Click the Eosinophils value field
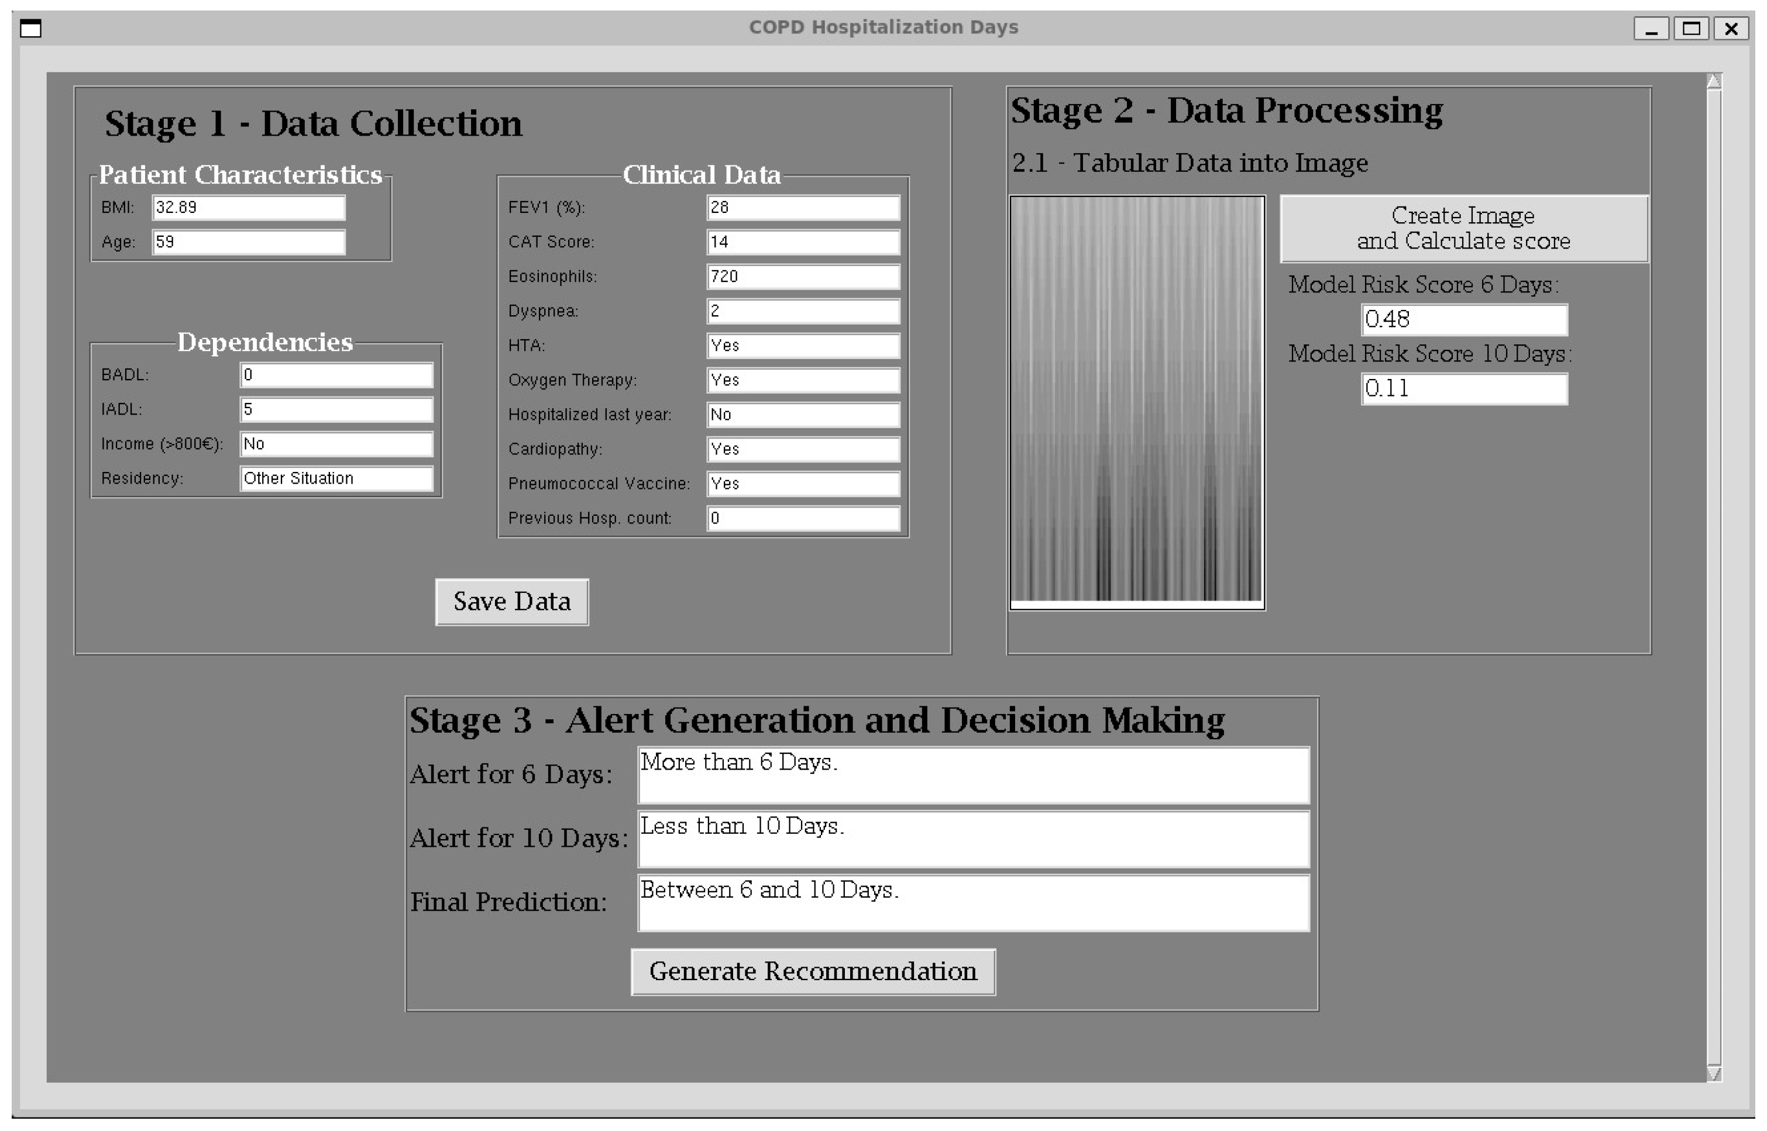The height and width of the screenshot is (1131, 1767). (803, 277)
